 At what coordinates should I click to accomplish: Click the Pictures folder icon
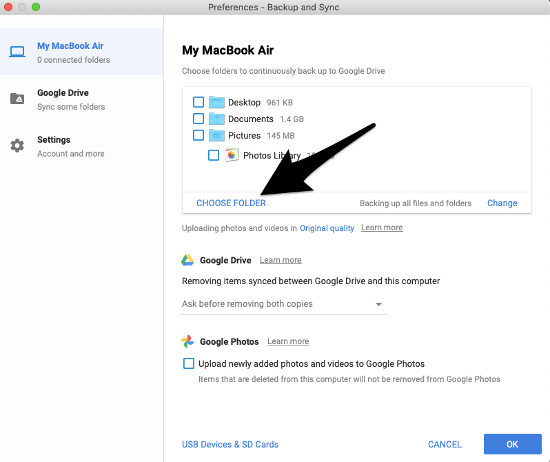point(216,135)
